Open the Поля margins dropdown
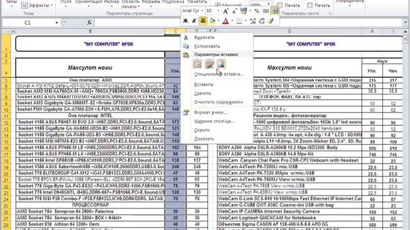This screenshot has height=230, width=410. click(x=66, y=3)
